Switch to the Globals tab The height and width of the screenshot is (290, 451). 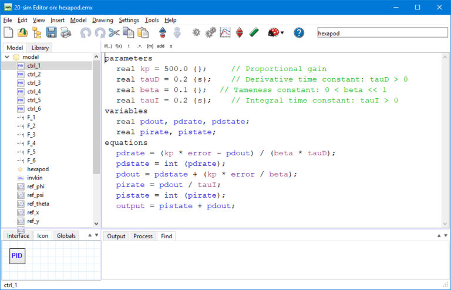click(x=66, y=236)
